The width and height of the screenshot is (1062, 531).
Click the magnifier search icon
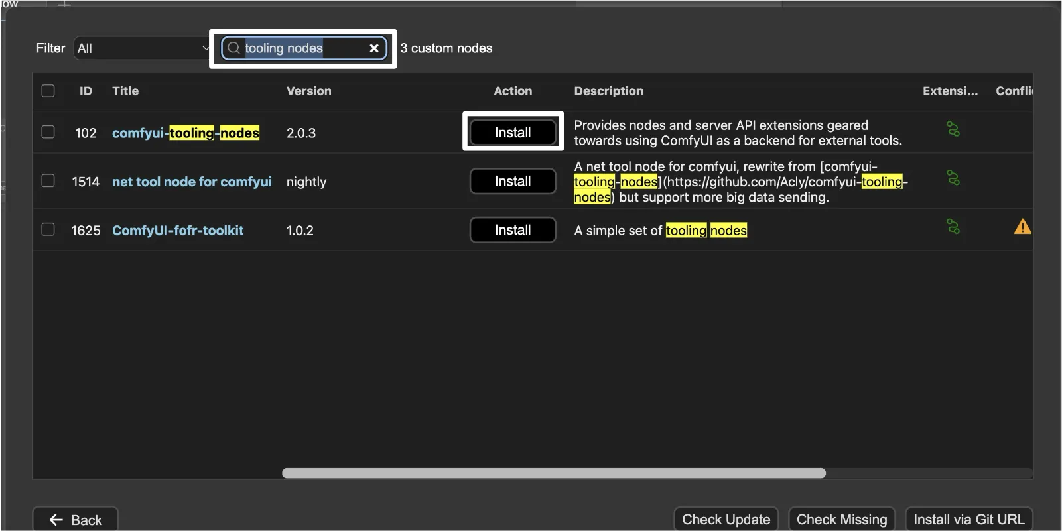[233, 48]
